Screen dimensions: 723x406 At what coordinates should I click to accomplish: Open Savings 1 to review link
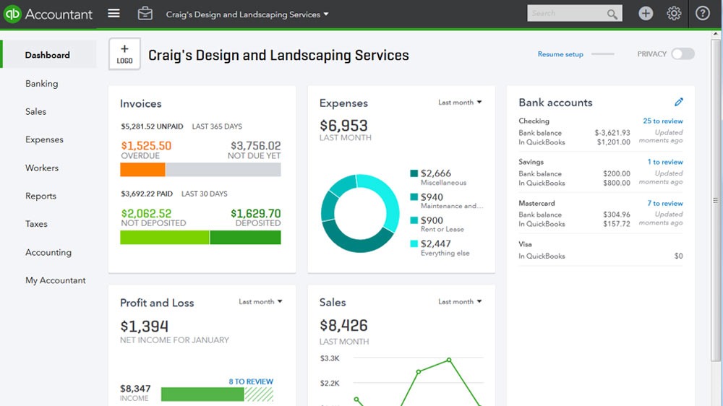coord(665,162)
